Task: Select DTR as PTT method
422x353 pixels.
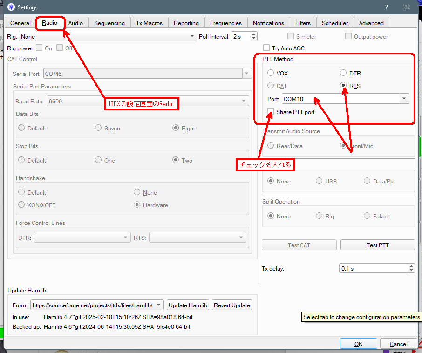Action: (x=343, y=73)
